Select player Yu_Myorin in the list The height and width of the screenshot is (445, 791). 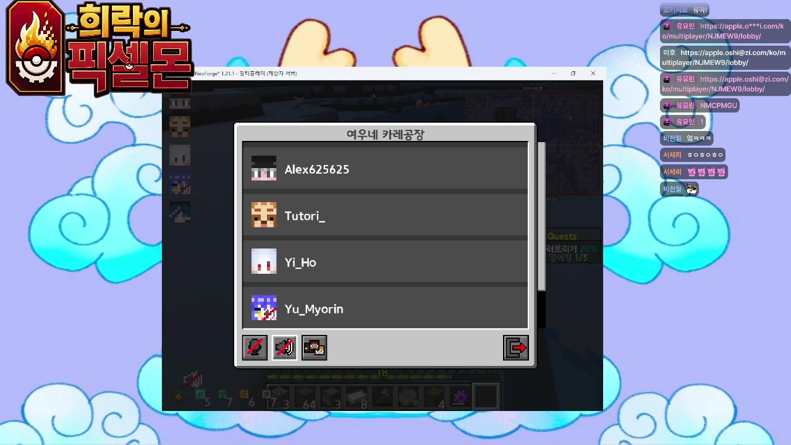[x=385, y=307]
